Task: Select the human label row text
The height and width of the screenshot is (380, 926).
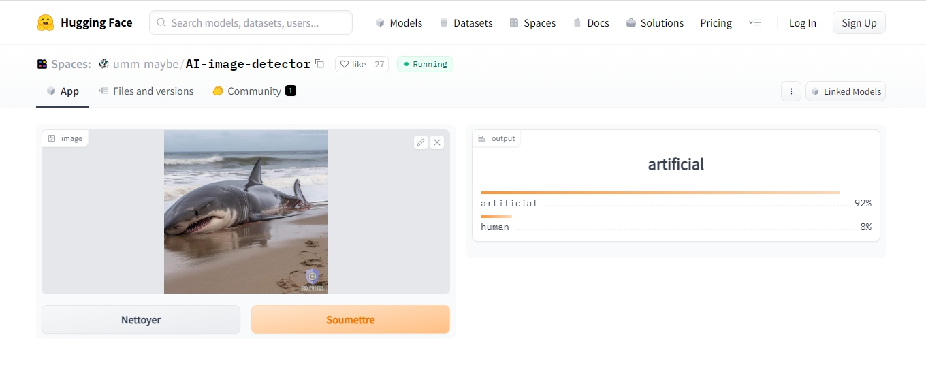Action: [495, 227]
